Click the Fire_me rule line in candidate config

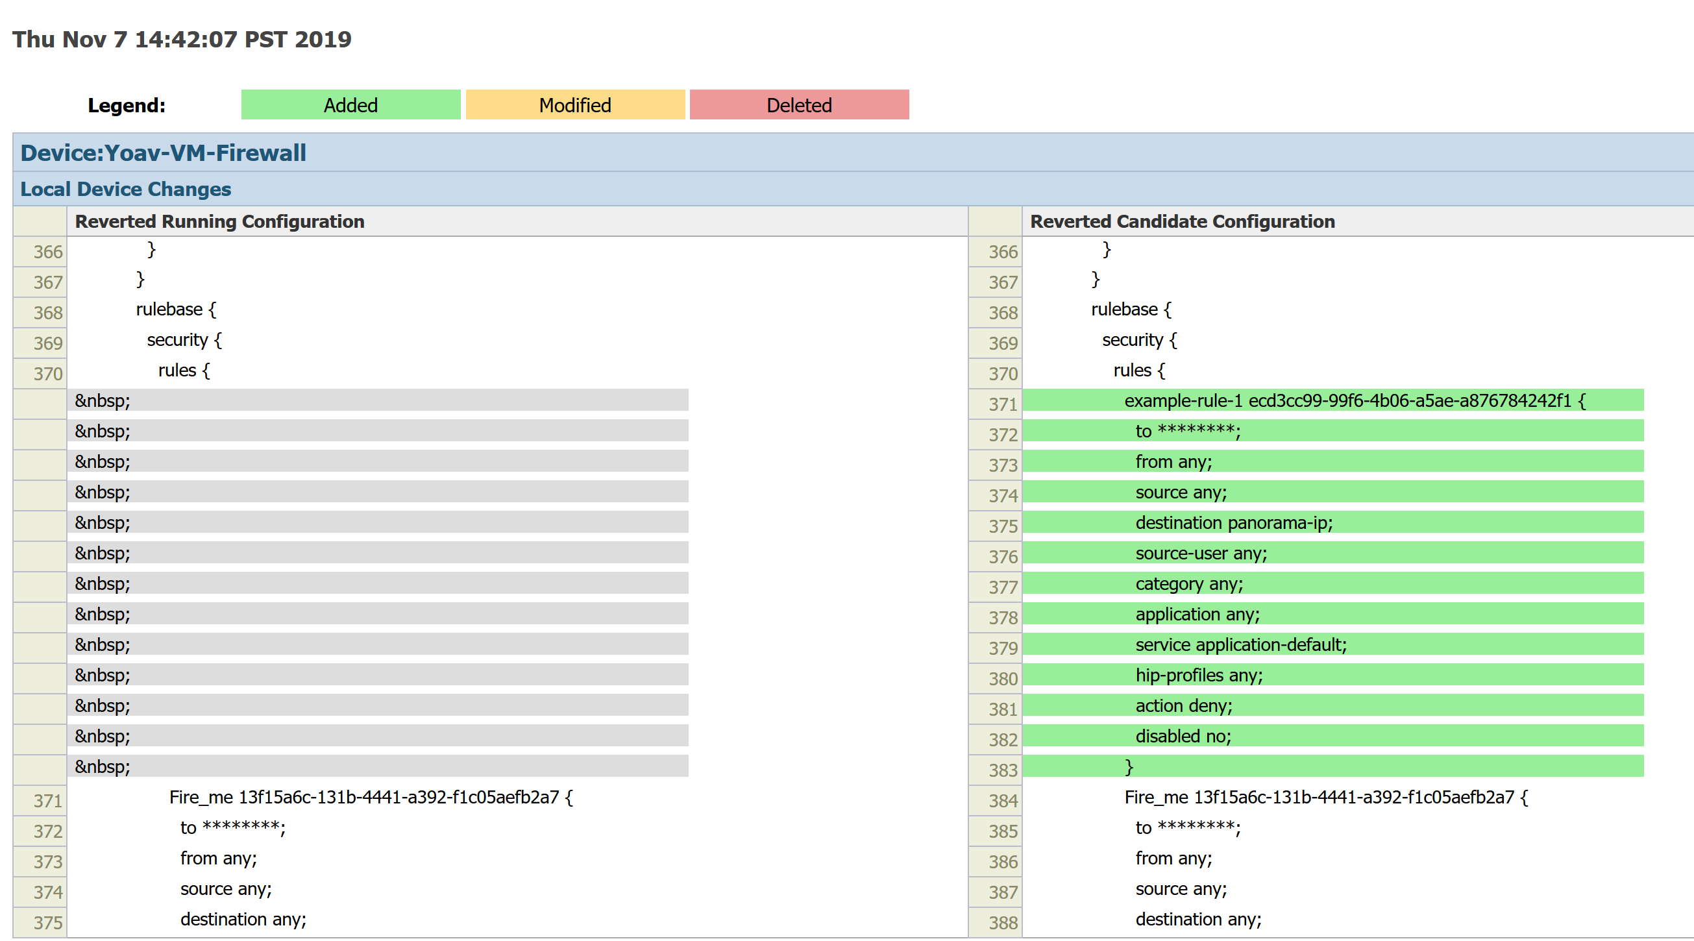point(1325,797)
